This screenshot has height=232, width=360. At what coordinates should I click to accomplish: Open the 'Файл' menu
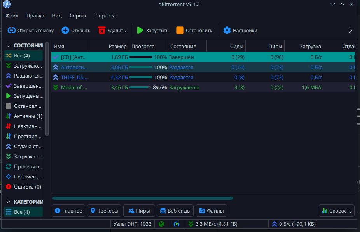click(x=12, y=16)
